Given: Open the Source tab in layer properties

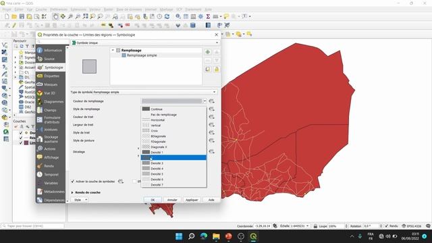Looking at the screenshot, I should click(51, 59).
